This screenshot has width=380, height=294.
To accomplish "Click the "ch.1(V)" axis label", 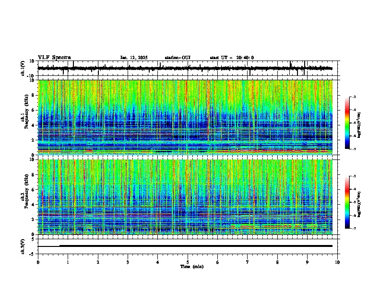I will 23,68.
